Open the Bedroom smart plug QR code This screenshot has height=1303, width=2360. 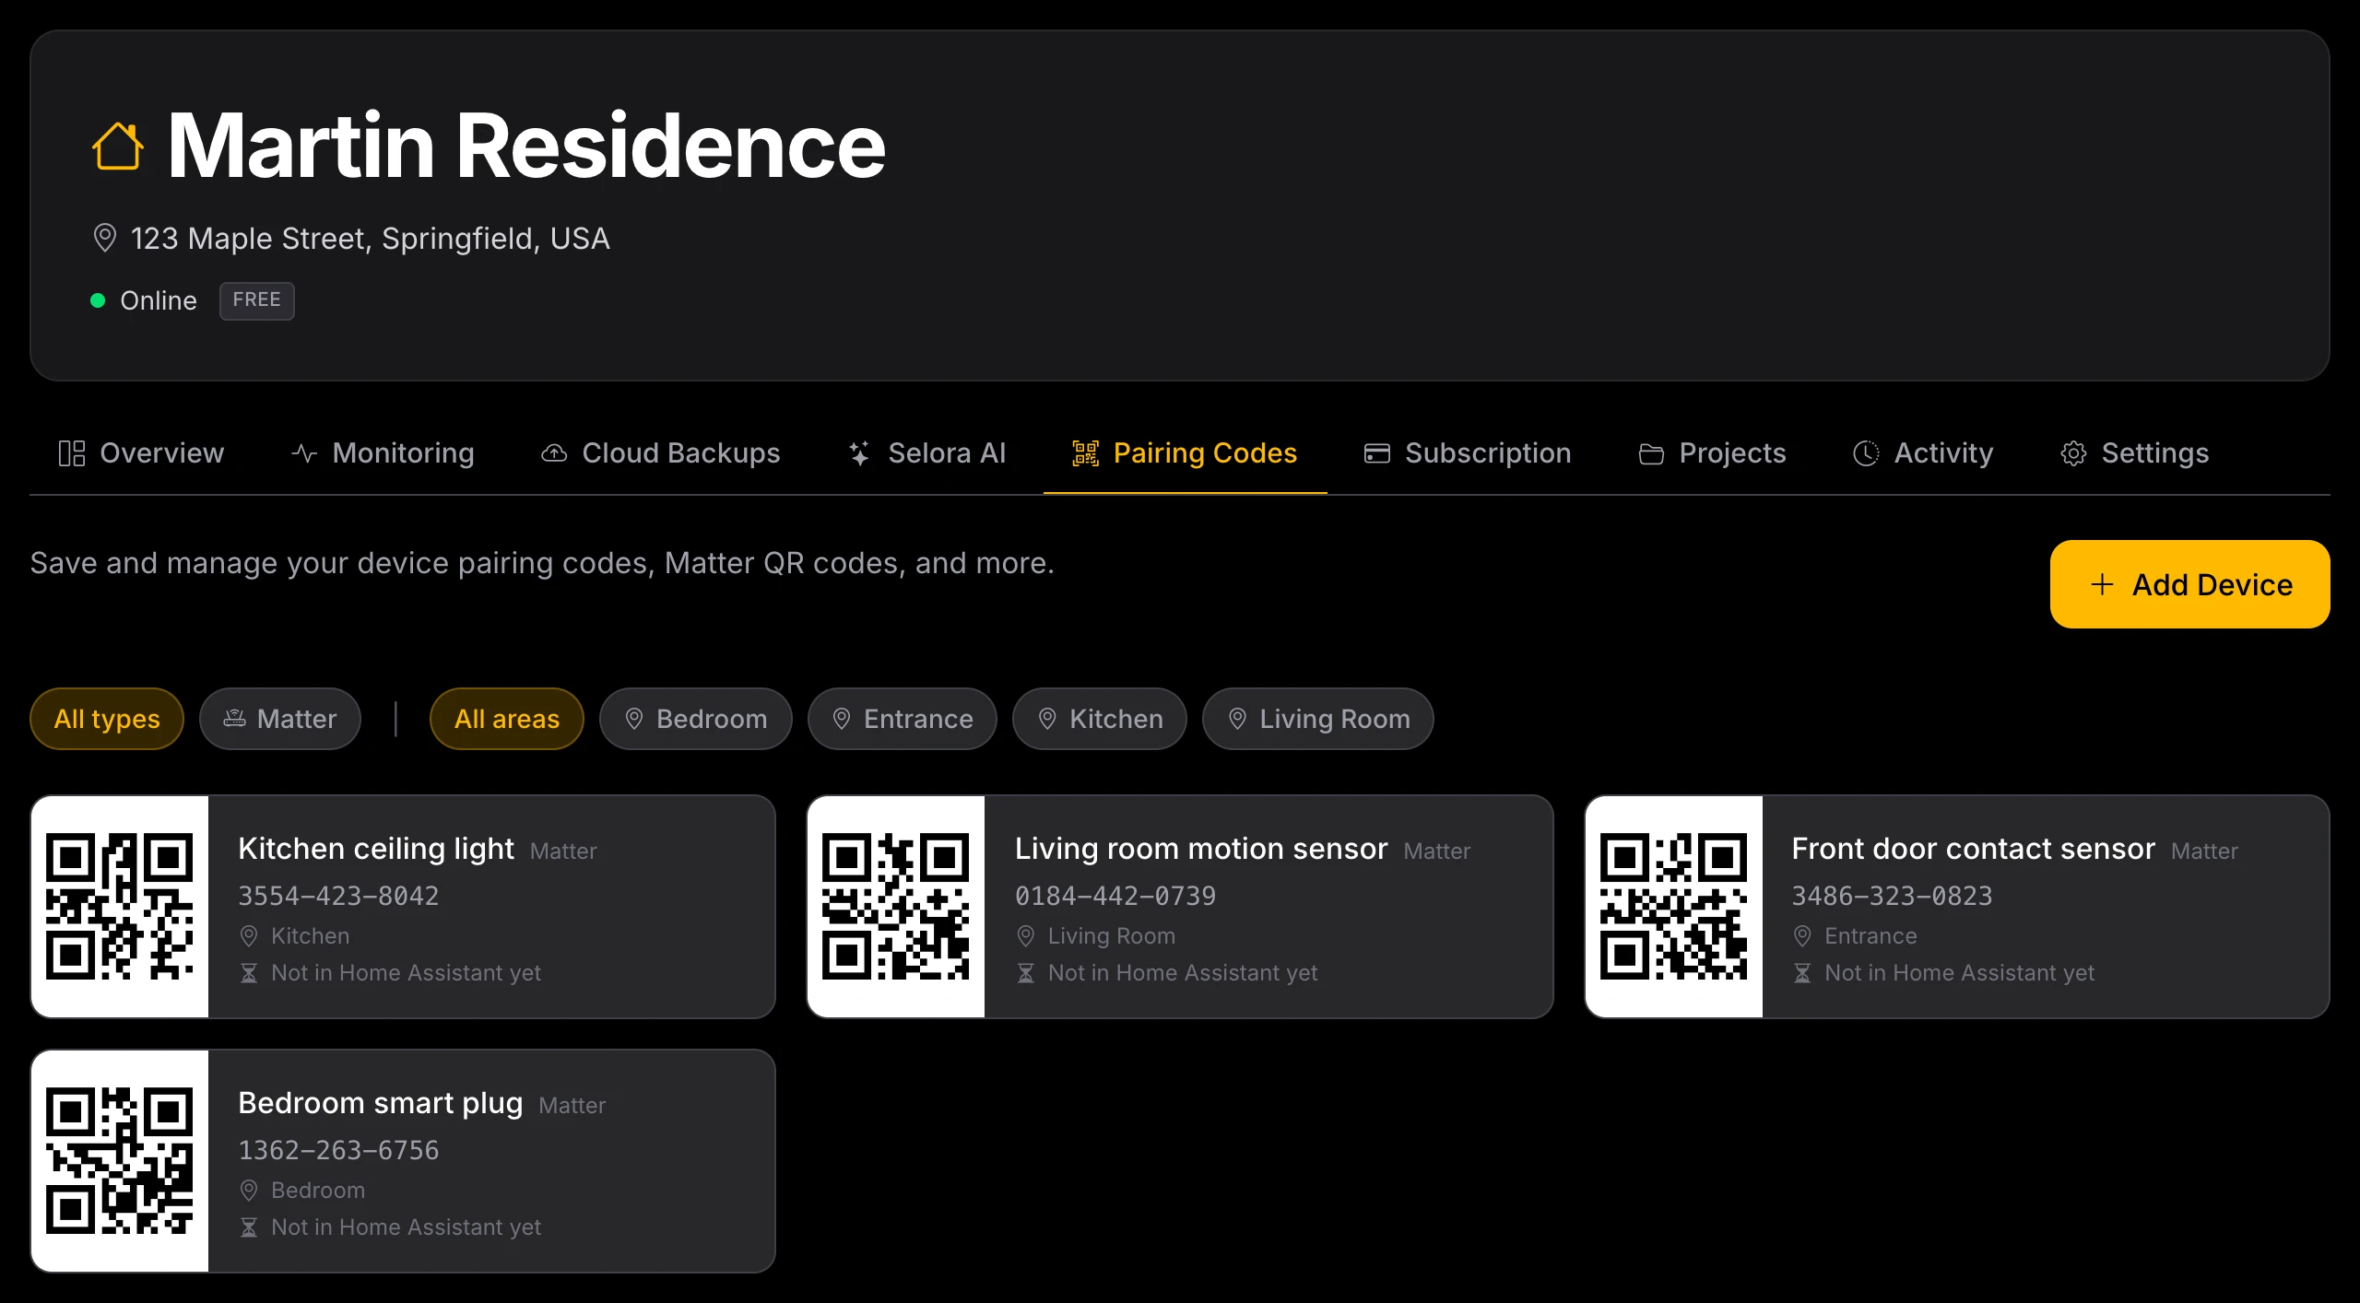pos(120,1161)
